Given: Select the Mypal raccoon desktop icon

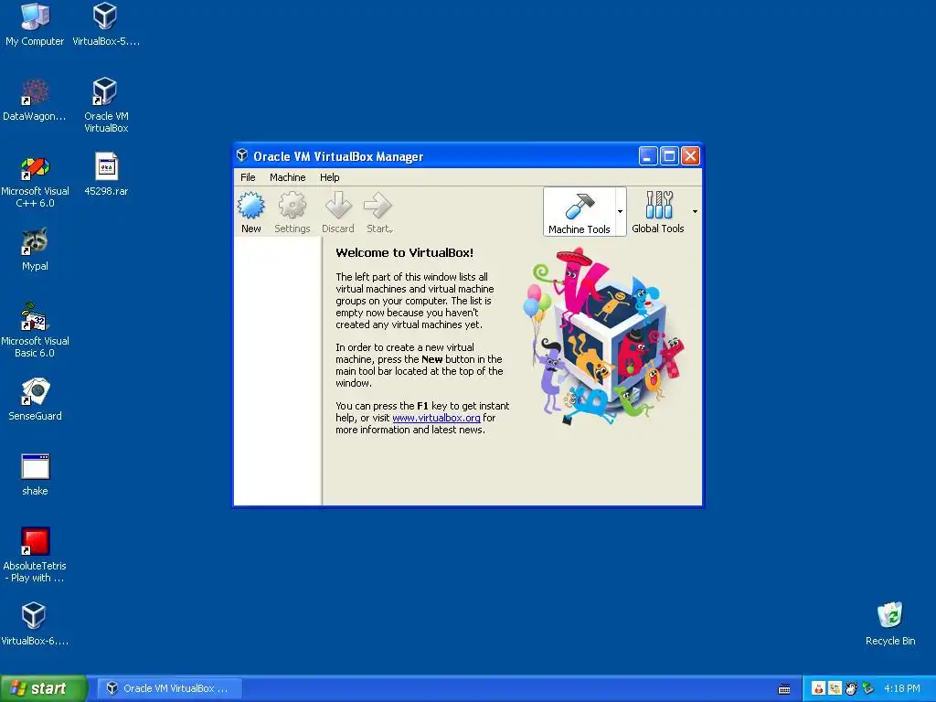Looking at the screenshot, I should click(35, 250).
